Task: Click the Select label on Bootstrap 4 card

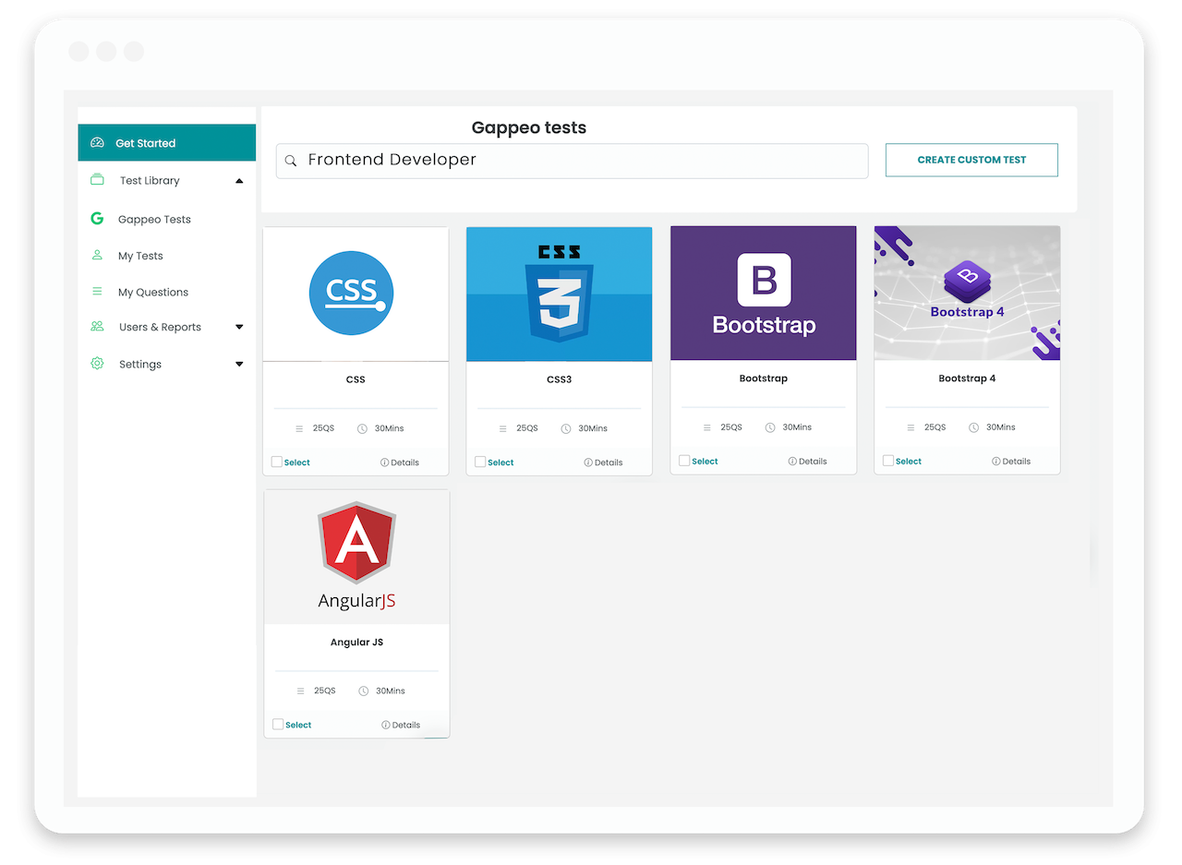Action: tap(909, 462)
